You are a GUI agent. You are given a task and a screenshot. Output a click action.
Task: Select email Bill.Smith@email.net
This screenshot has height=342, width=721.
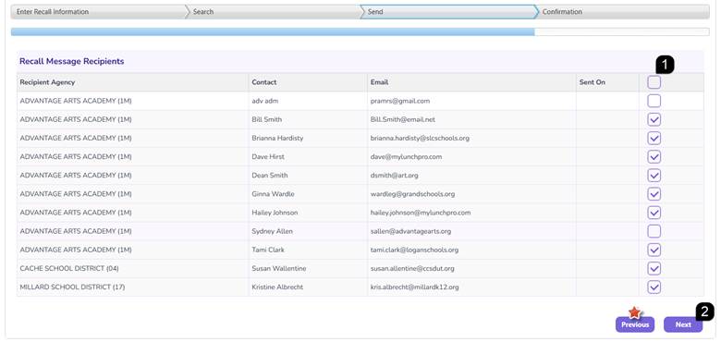pyautogui.click(x=403, y=119)
